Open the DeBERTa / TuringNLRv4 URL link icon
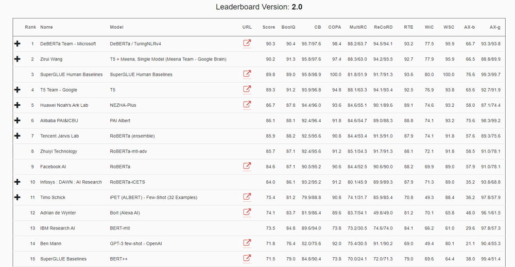This screenshot has height=267, width=515. point(247,44)
